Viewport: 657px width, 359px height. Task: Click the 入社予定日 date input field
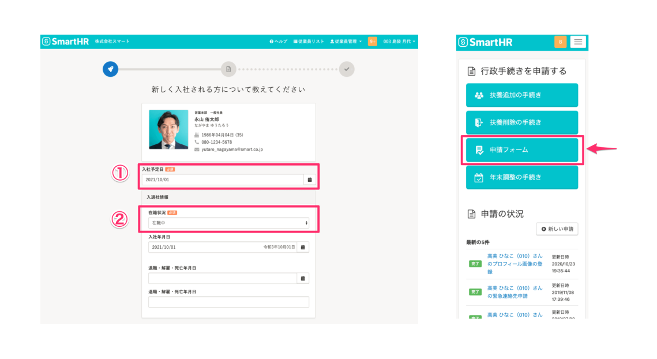click(x=223, y=179)
